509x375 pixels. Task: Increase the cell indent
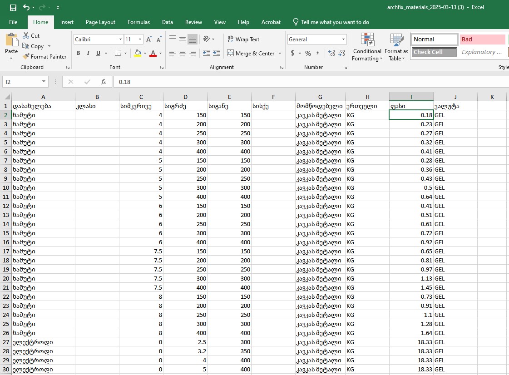pyautogui.click(x=217, y=53)
